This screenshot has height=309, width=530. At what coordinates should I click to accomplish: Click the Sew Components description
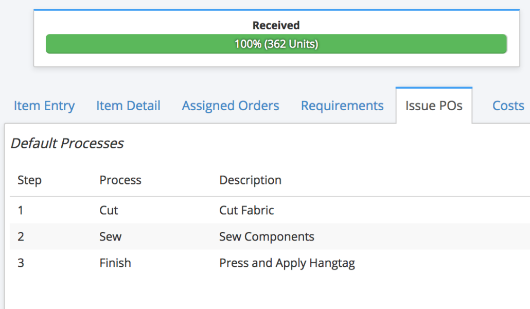(x=267, y=236)
